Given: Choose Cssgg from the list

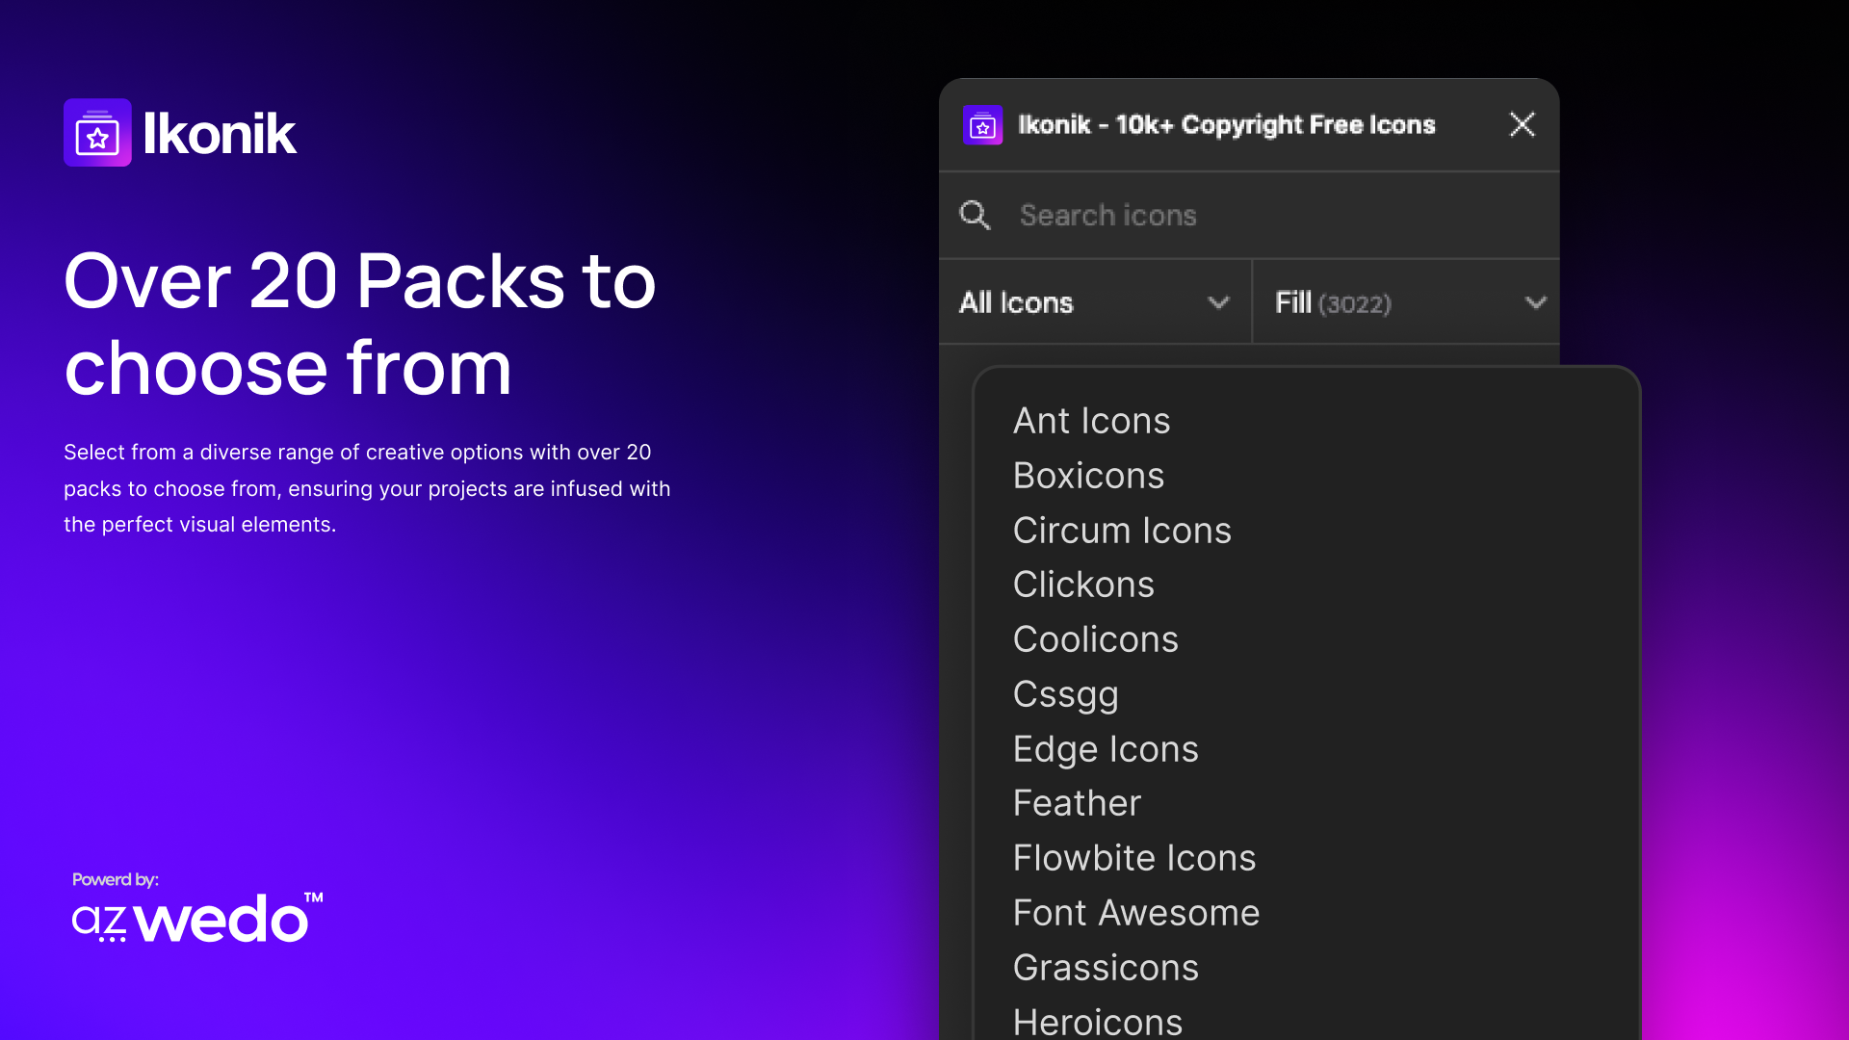Looking at the screenshot, I should pos(1065,694).
